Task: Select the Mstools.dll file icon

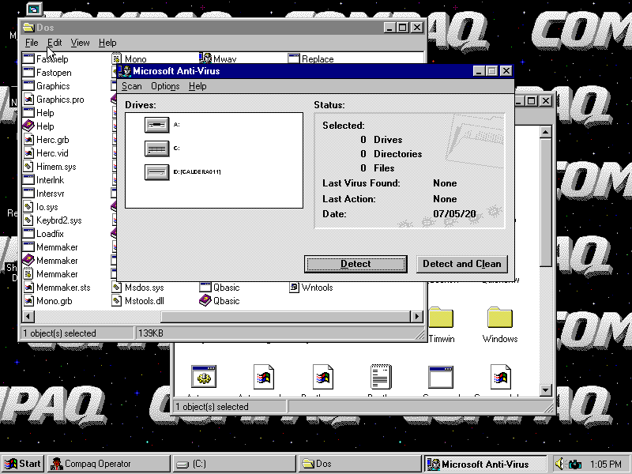Action: 117,301
